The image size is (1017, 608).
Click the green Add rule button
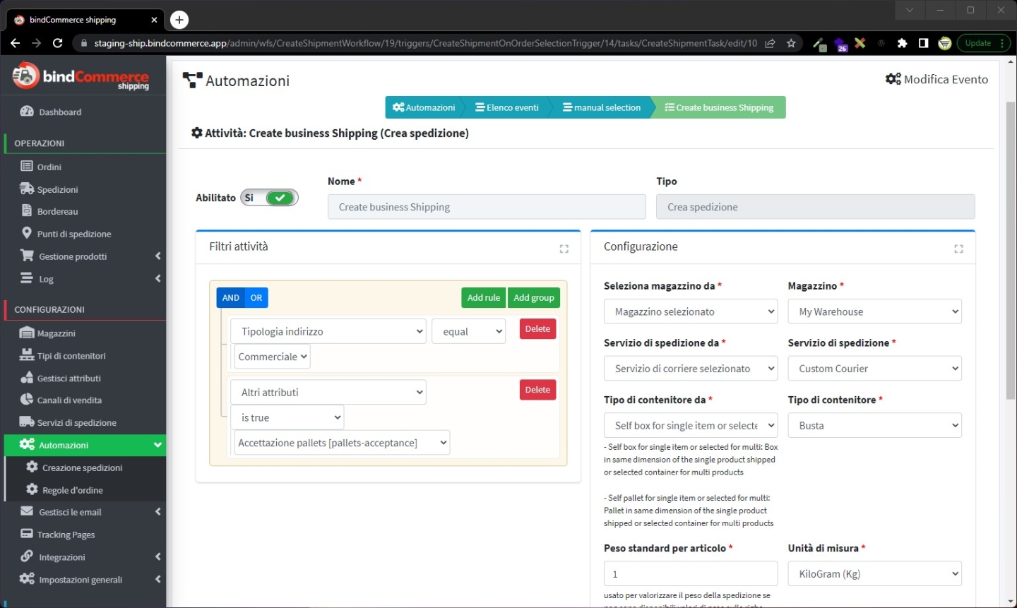[x=483, y=298]
